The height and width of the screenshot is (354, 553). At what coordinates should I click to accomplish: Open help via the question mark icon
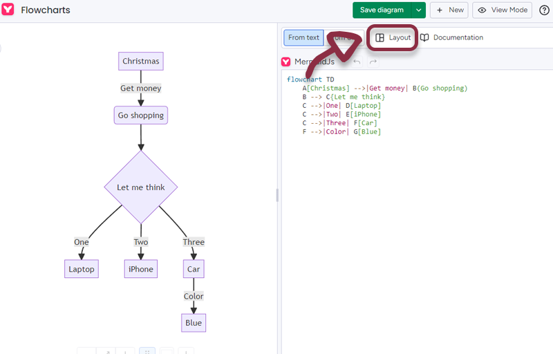click(544, 10)
